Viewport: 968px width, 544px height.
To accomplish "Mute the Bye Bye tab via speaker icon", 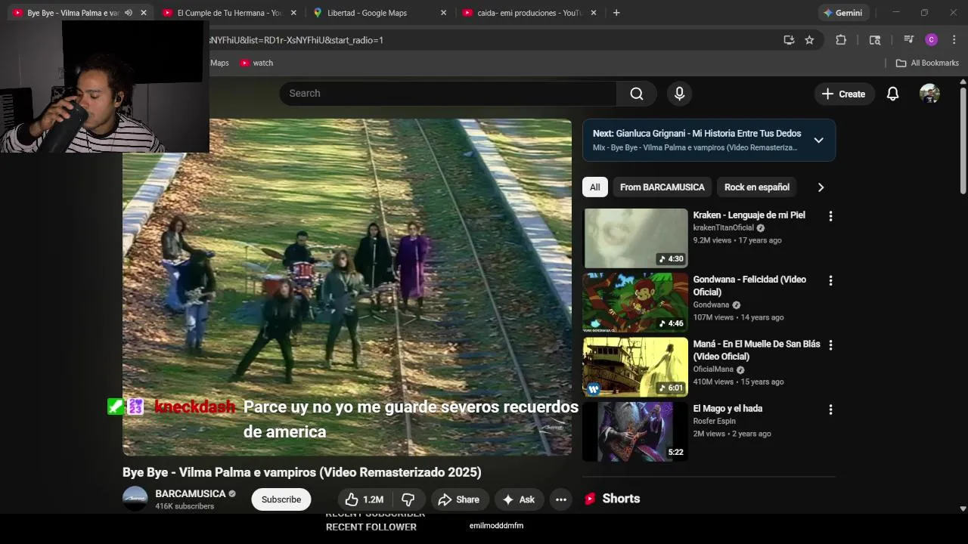I will (129, 13).
